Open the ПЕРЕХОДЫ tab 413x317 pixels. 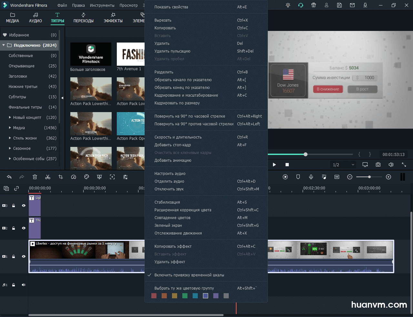click(x=83, y=18)
